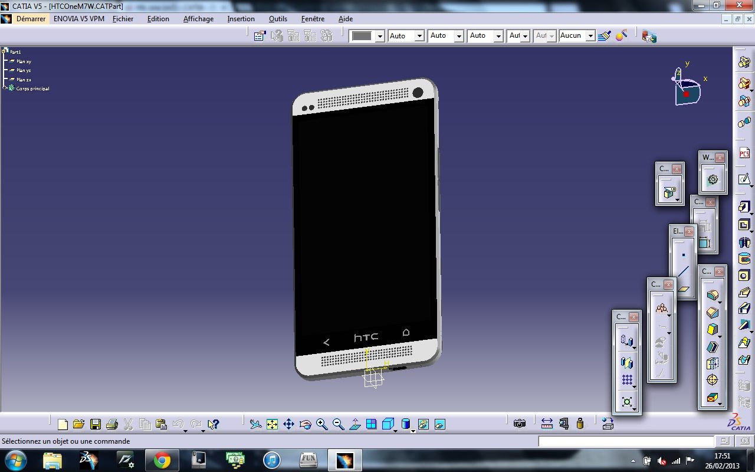Create a point in reference elements palette
The width and height of the screenshot is (755, 472).
click(684, 255)
